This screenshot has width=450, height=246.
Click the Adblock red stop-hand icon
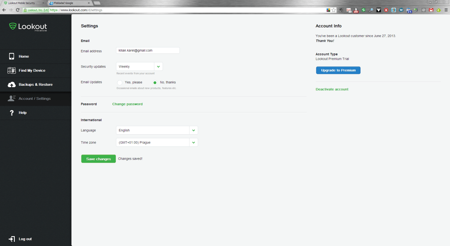pyautogui.click(x=386, y=10)
